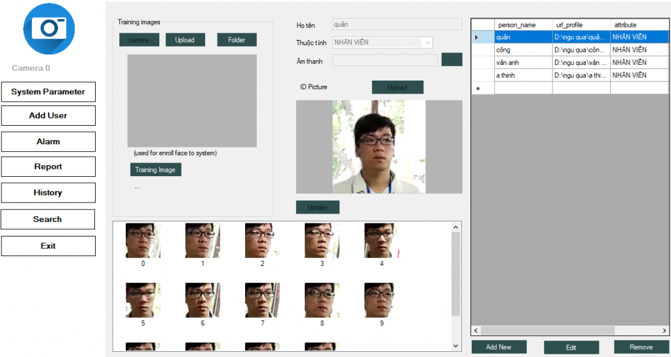Viewport: 671px width, 357px height.
Task: Open the System Parameter page
Action: (48, 92)
